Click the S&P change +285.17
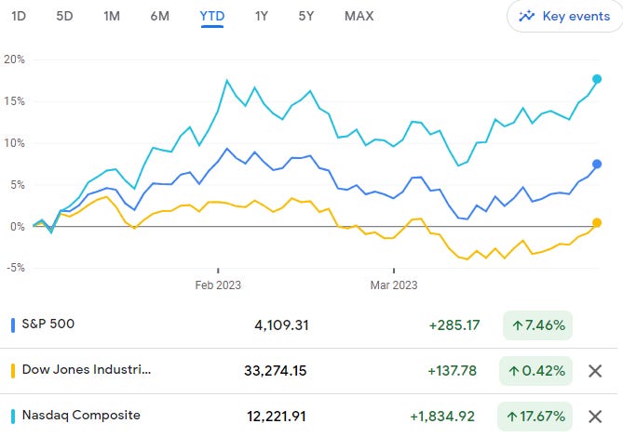623x437 pixels. pyautogui.click(x=454, y=325)
